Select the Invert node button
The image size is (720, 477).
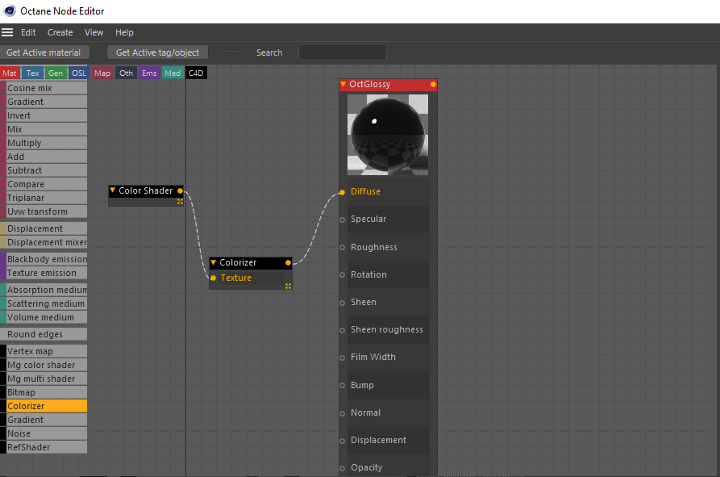click(x=44, y=115)
